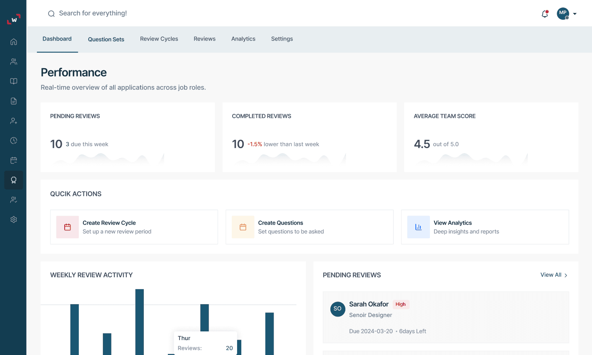Open the chevron next to View All
The width and height of the screenshot is (592, 355).
pyautogui.click(x=566, y=275)
